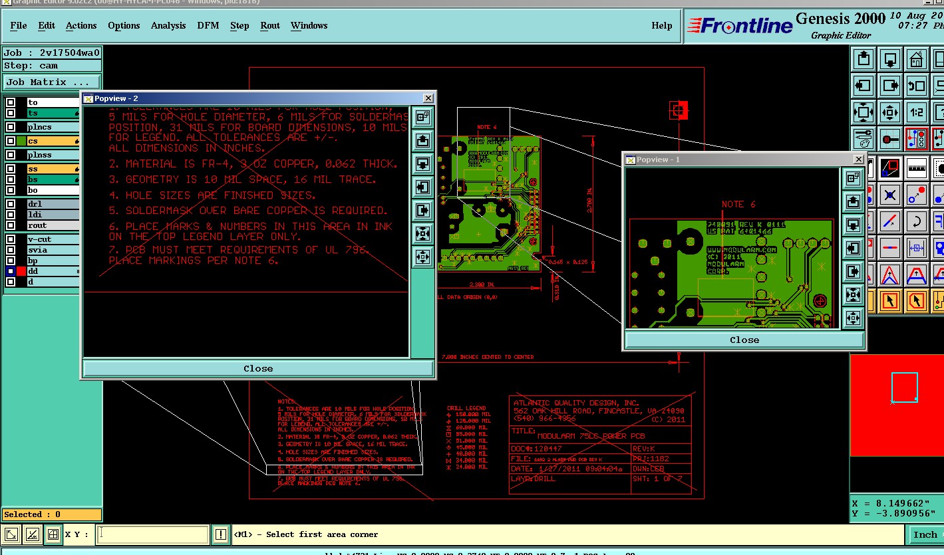Open the DFM menu

pos(208,25)
